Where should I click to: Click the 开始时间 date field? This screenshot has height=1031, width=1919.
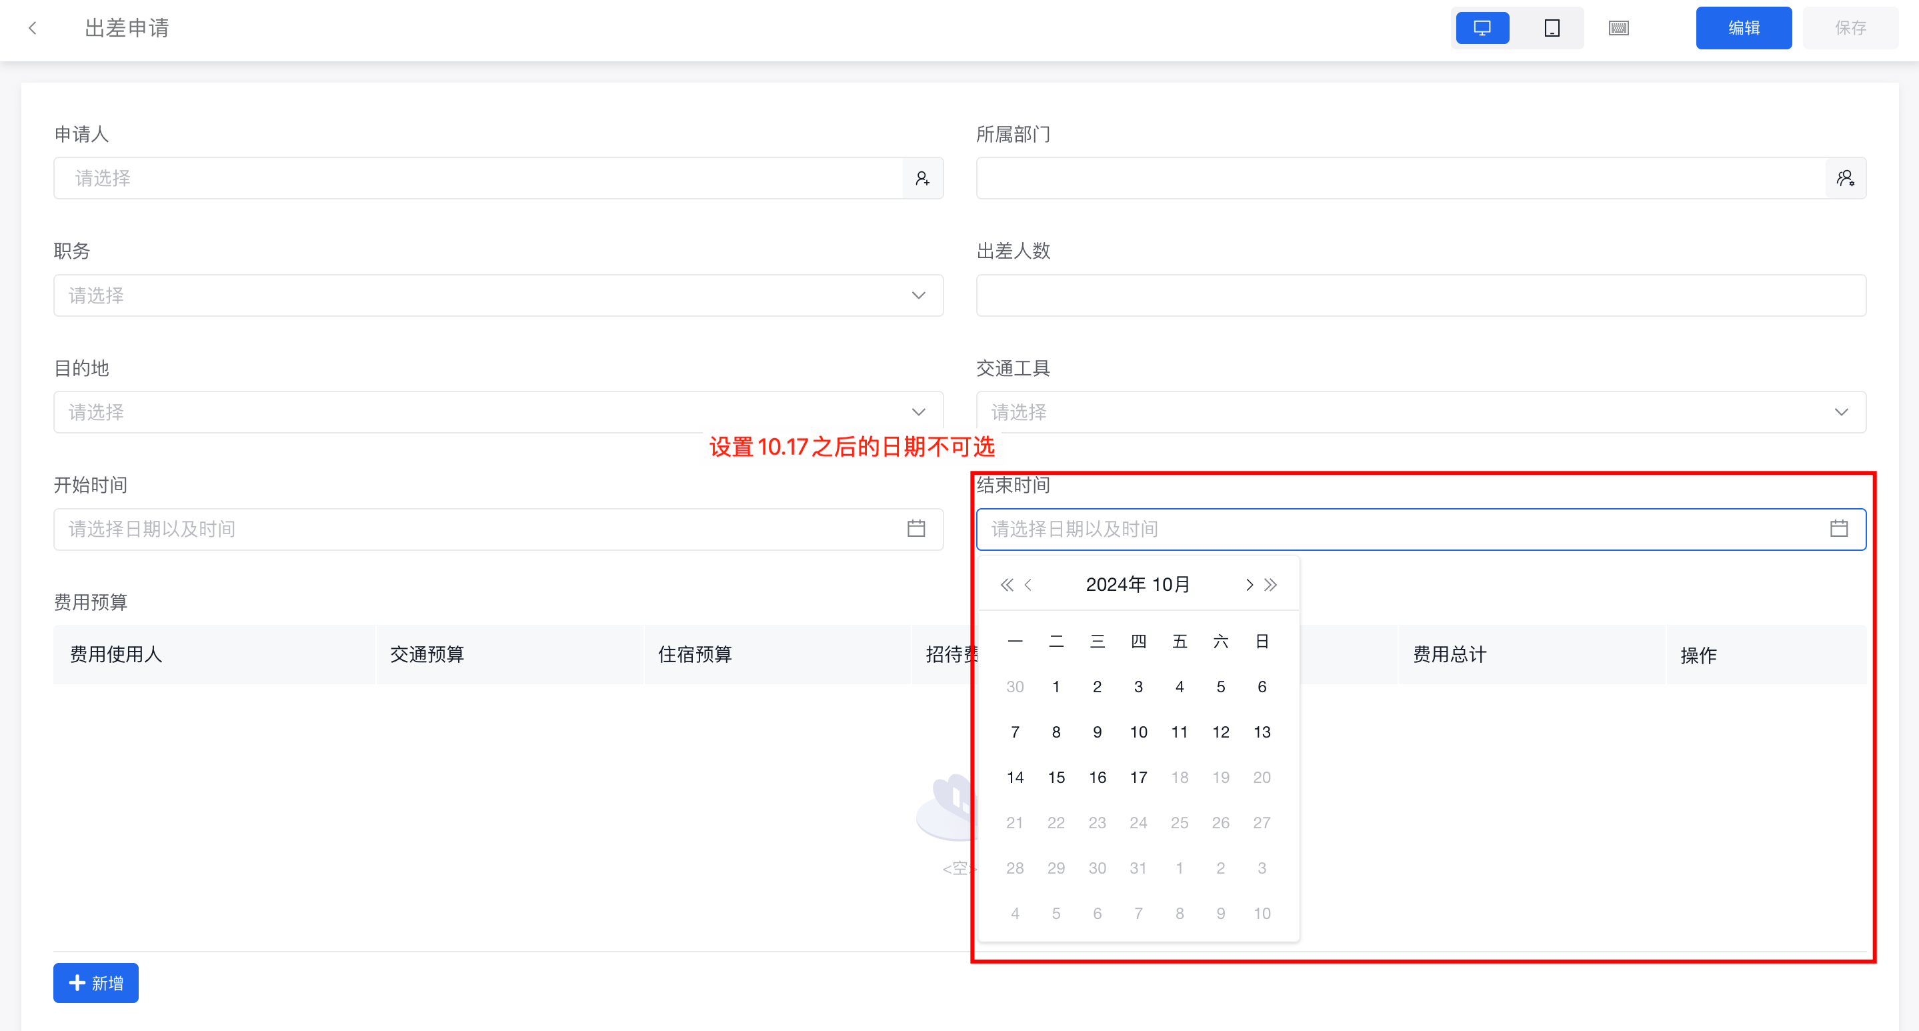pos(498,530)
